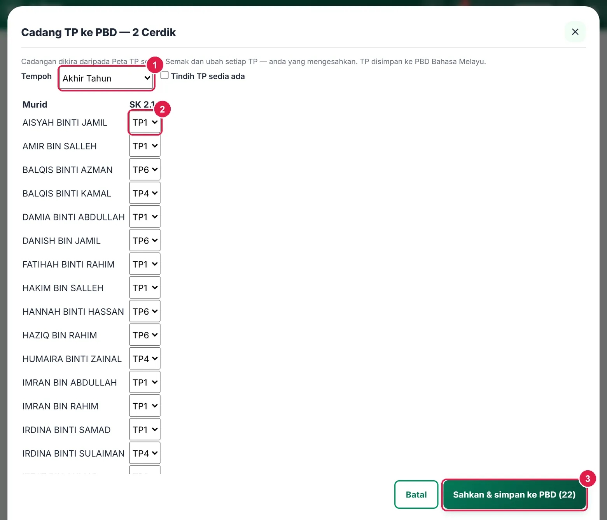Image resolution: width=607 pixels, height=520 pixels.
Task: Open TP dropdown for HUMAIRA BINTI ZAINAL
Action: pyautogui.click(x=145, y=359)
